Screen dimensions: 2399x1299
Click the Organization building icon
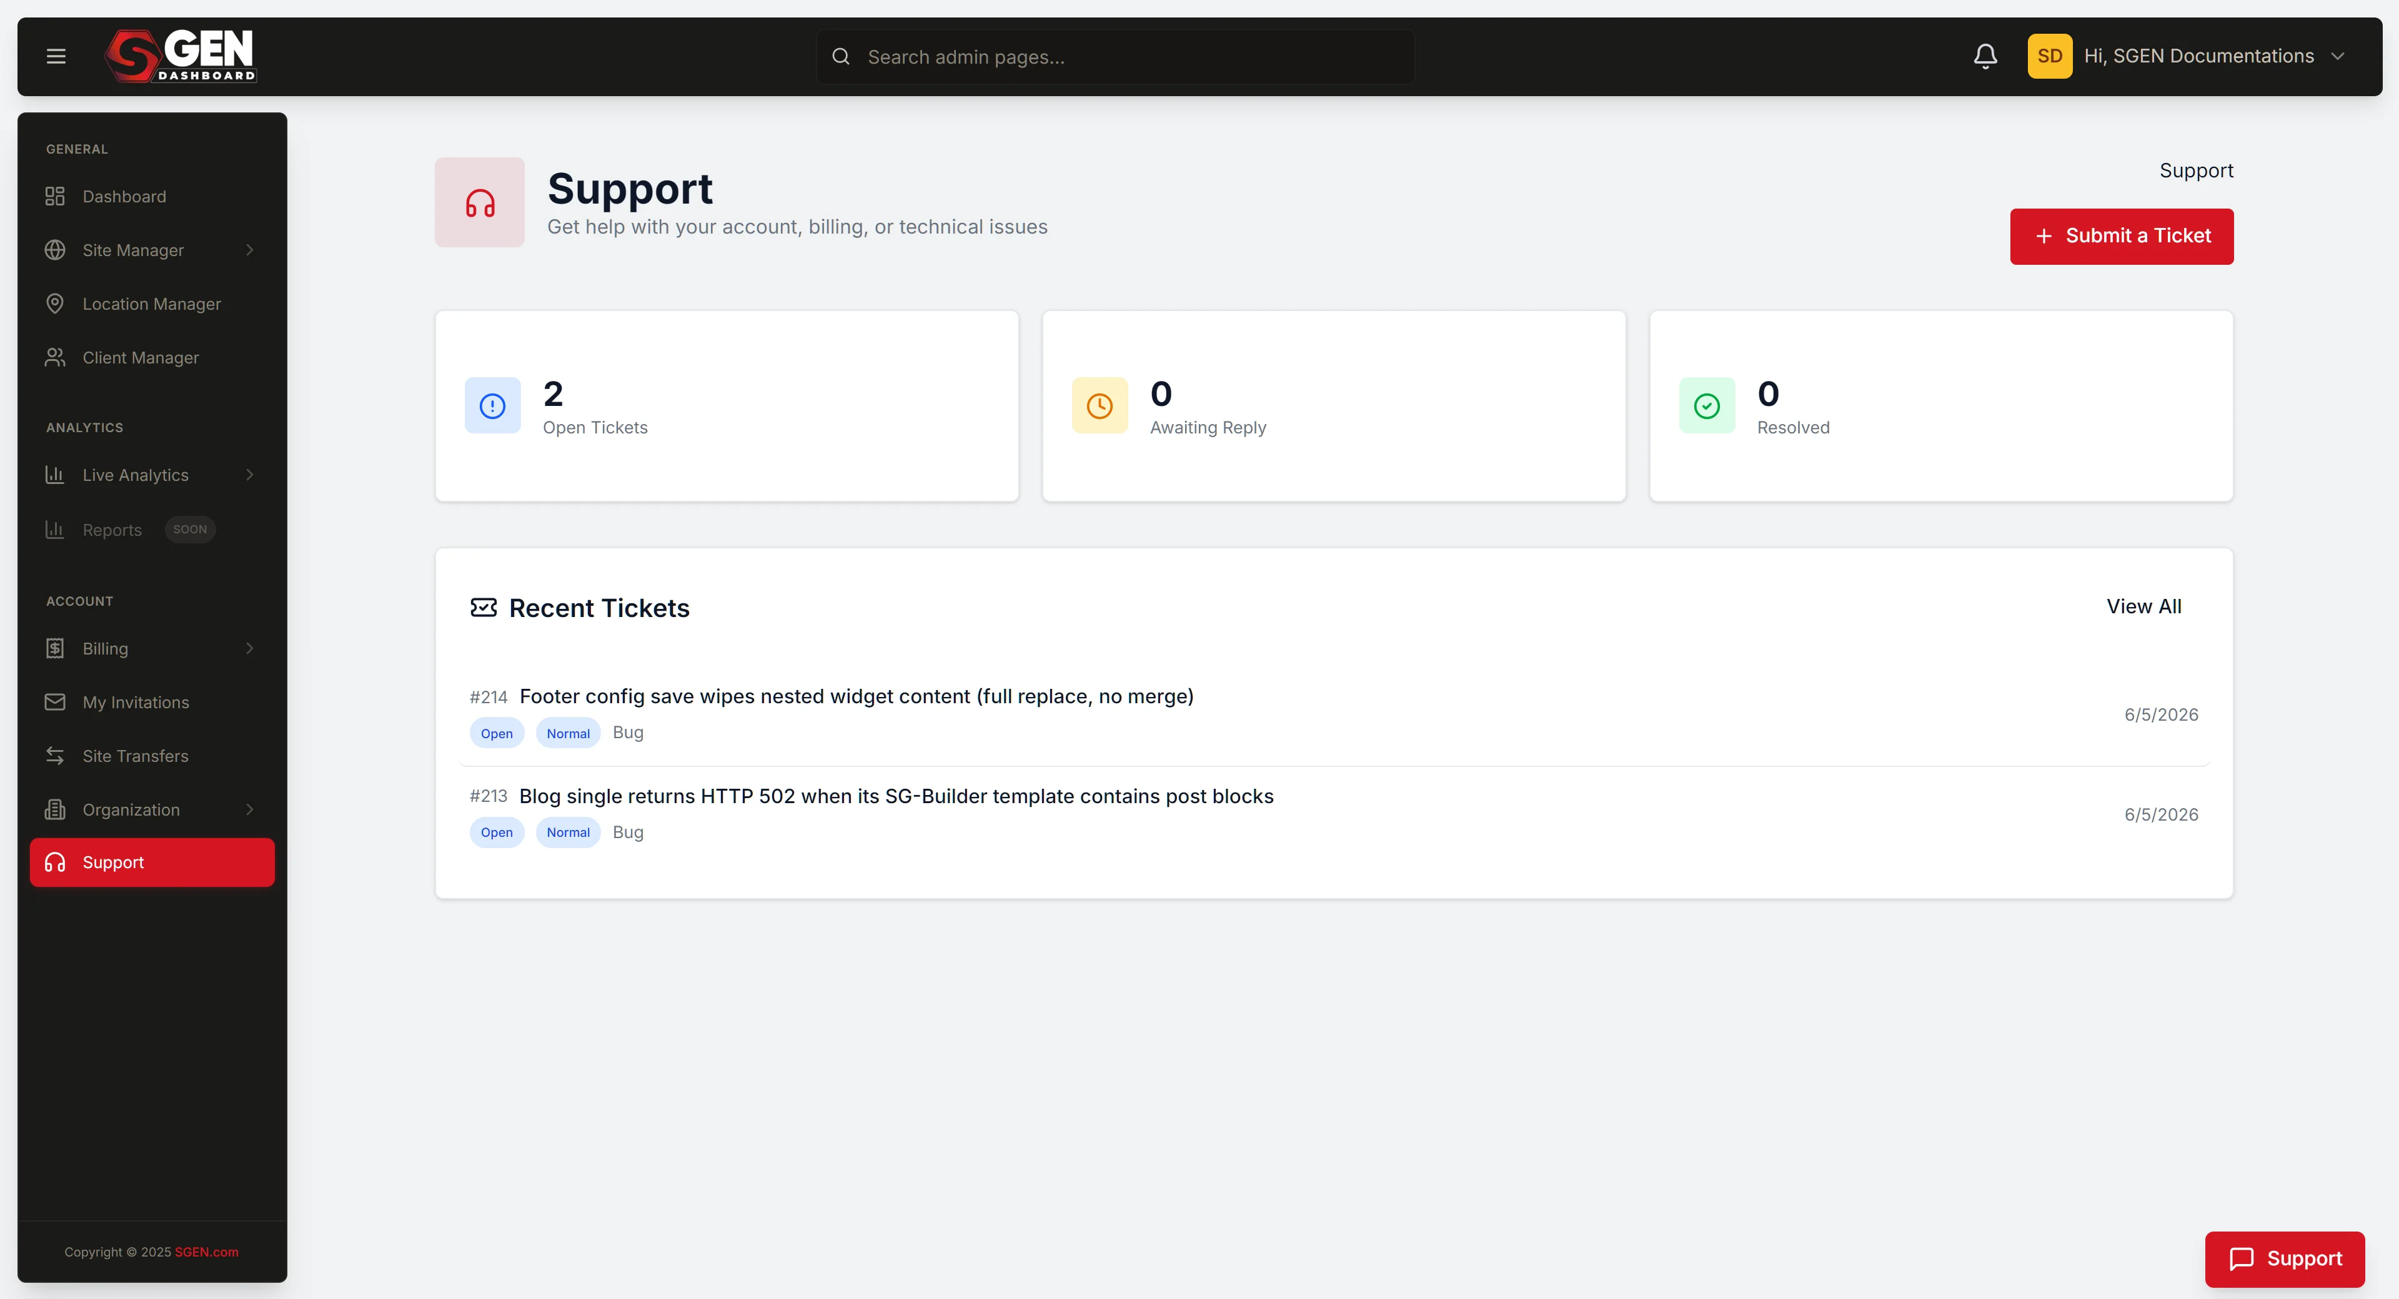[55, 810]
